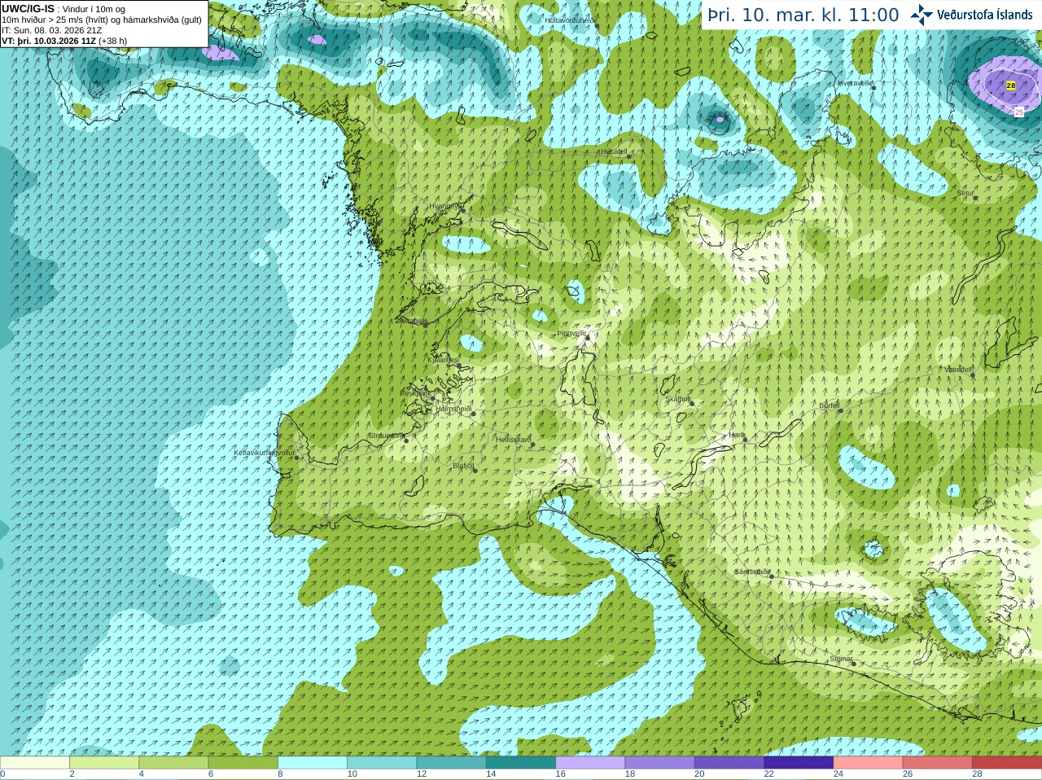Click the 'UWC/IG-IS' model title text
This screenshot has width=1042, height=780.
tap(28, 8)
